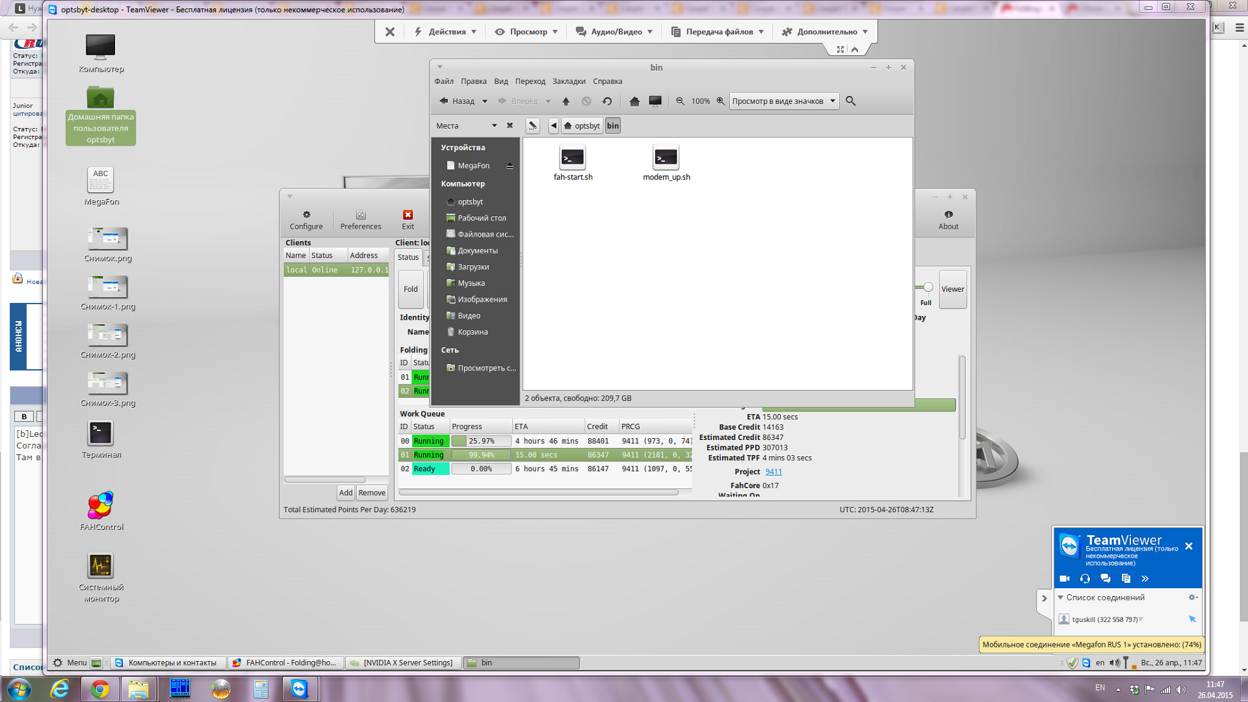1248x702 pixels.
Task: Click the computer monitor icon in toolbar
Action: pyautogui.click(x=655, y=101)
